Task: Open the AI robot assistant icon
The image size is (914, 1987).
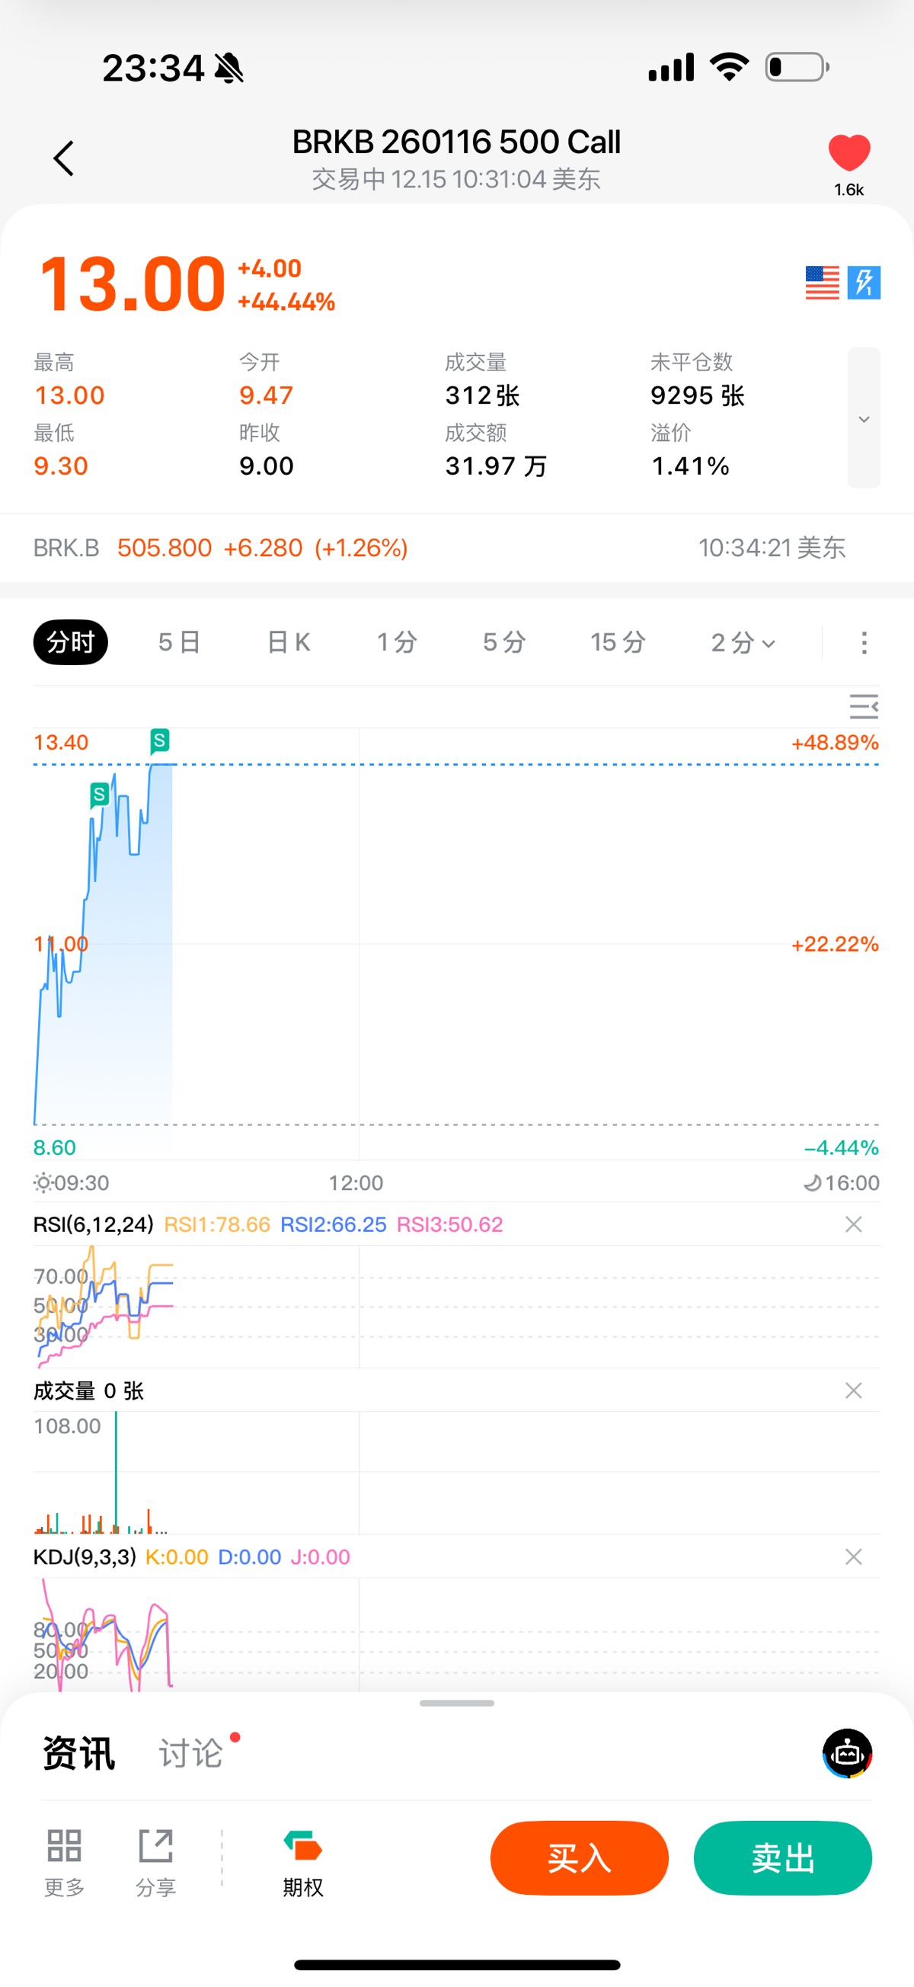Action: 847,1753
